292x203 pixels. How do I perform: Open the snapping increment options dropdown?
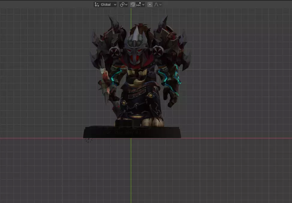(140, 4)
